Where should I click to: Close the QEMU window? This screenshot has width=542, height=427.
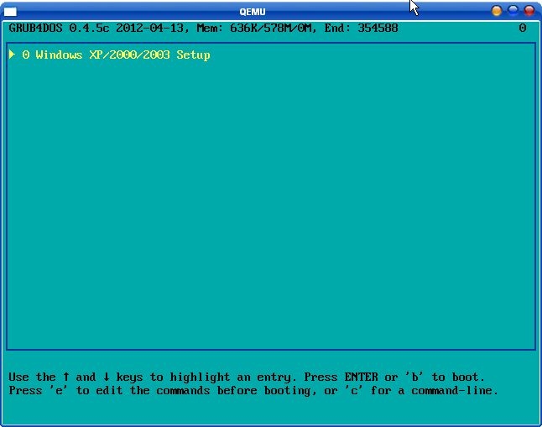(x=529, y=11)
